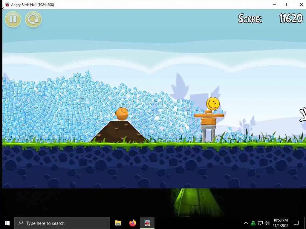Viewport: 306px width, 229px height.
Task: Click the Score value 11620
Action: [x=291, y=18]
